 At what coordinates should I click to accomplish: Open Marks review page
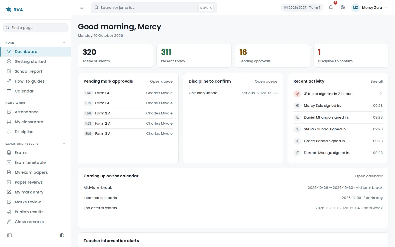36,202
